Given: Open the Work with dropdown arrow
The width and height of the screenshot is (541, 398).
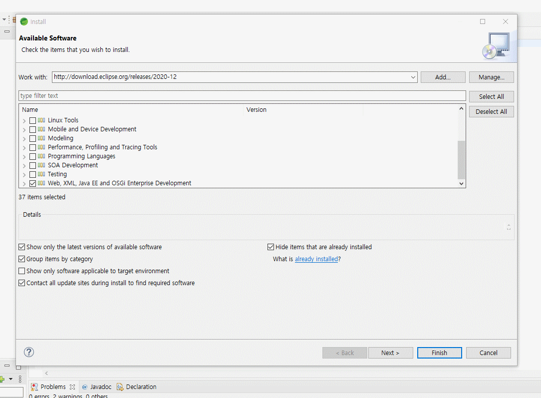Looking at the screenshot, I should [413, 77].
